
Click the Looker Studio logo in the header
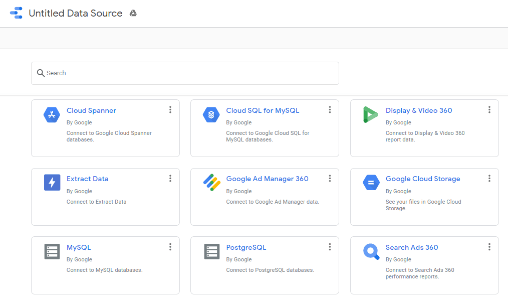16,13
